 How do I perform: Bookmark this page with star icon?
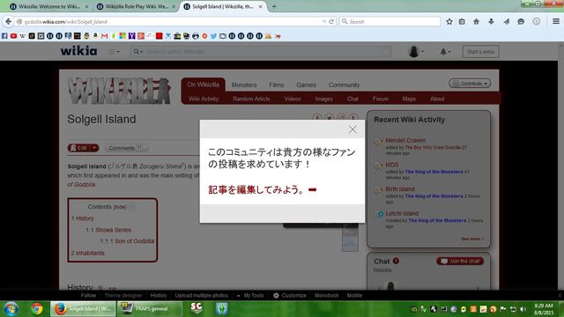click(x=449, y=21)
